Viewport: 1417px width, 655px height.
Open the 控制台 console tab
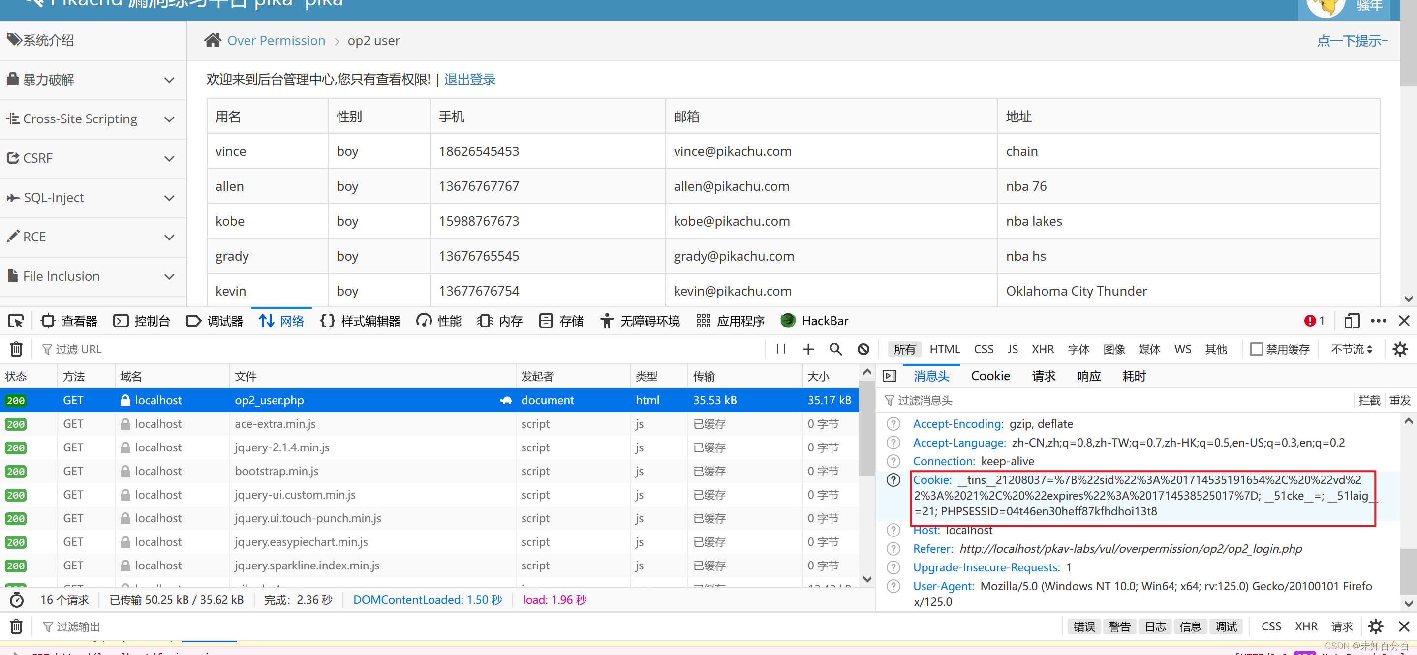click(142, 321)
